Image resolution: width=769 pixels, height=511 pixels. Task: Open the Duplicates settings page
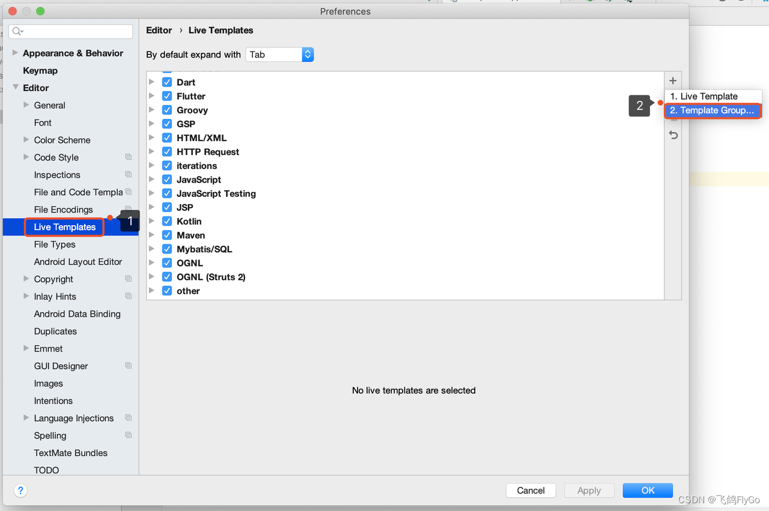(x=55, y=331)
